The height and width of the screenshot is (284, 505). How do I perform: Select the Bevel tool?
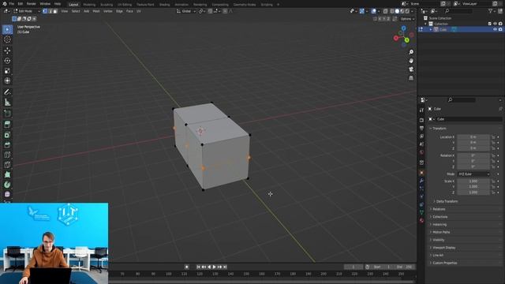[x=7, y=144]
